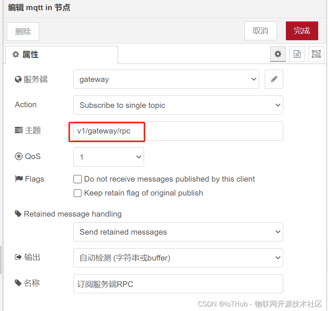This screenshot has width=328, height=311.
Task: Click the 取消 cancel button
Action: coord(260,31)
